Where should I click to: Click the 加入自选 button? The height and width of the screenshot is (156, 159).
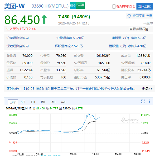point(145,6)
